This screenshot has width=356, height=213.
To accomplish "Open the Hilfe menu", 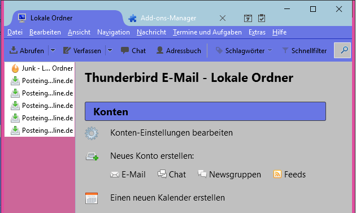I will click(279, 32).
